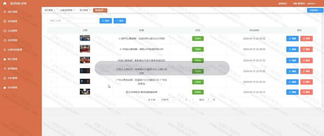
Task: Open thumbnail of 国王伤病报告 news
Action: click(85, 92)
